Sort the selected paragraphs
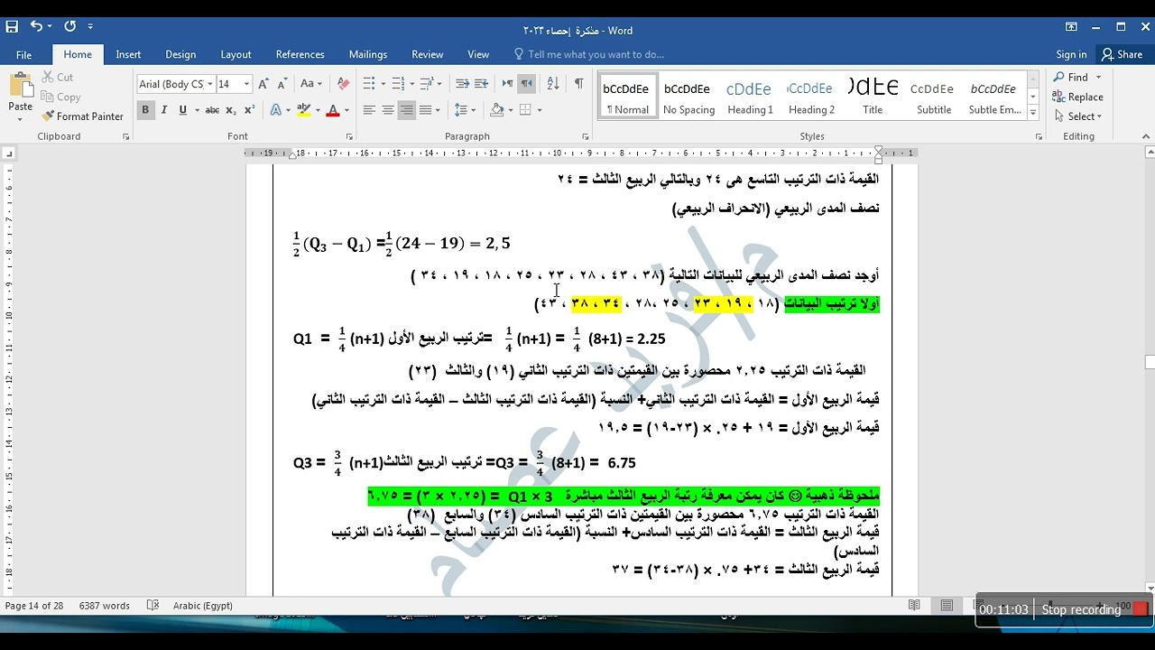This screenshot has width=1155, height=650. [x=553, y=84]
